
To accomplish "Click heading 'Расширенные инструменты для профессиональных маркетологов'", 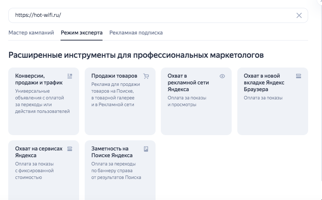I will [x=136, y=55].
